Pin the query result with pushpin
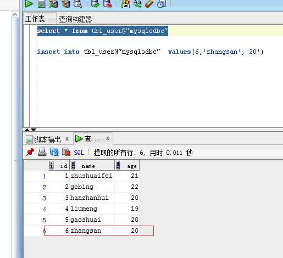Viewport: 283px width, 258px height. (30, 152)
